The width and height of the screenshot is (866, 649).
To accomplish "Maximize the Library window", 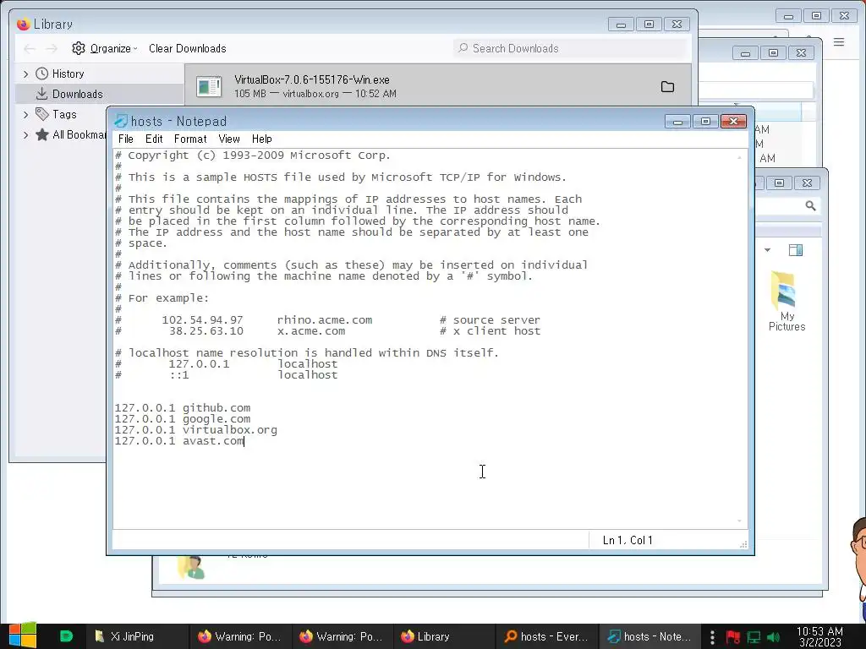I will (x=649, y=25).
